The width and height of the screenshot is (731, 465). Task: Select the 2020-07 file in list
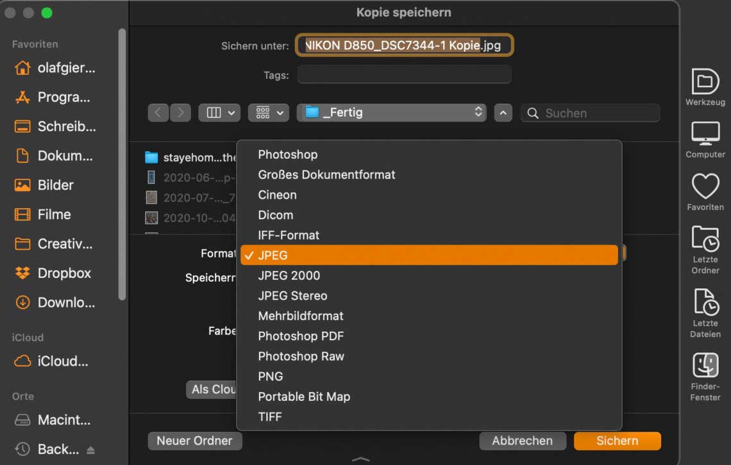[x=190, y=198]
